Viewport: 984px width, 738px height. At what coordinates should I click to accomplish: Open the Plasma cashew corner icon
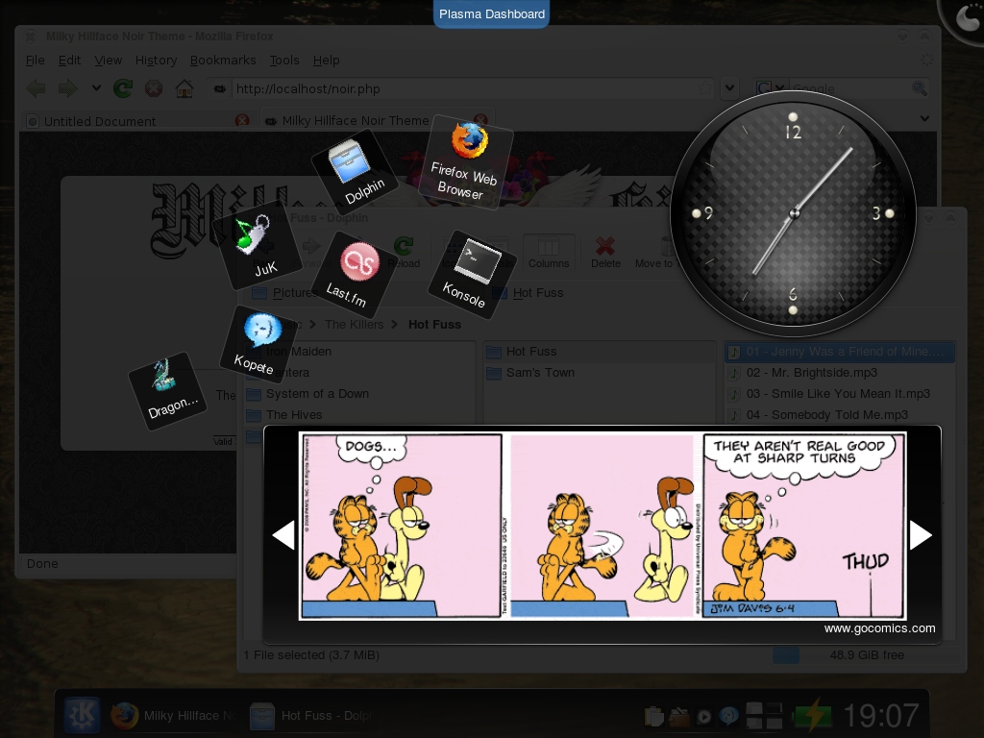(x=967, y=19)
